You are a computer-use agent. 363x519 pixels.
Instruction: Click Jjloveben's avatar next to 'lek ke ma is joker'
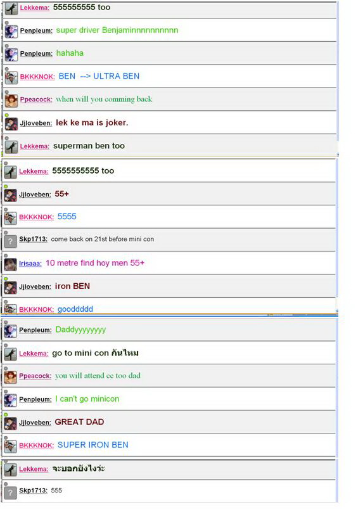point(11,124)
